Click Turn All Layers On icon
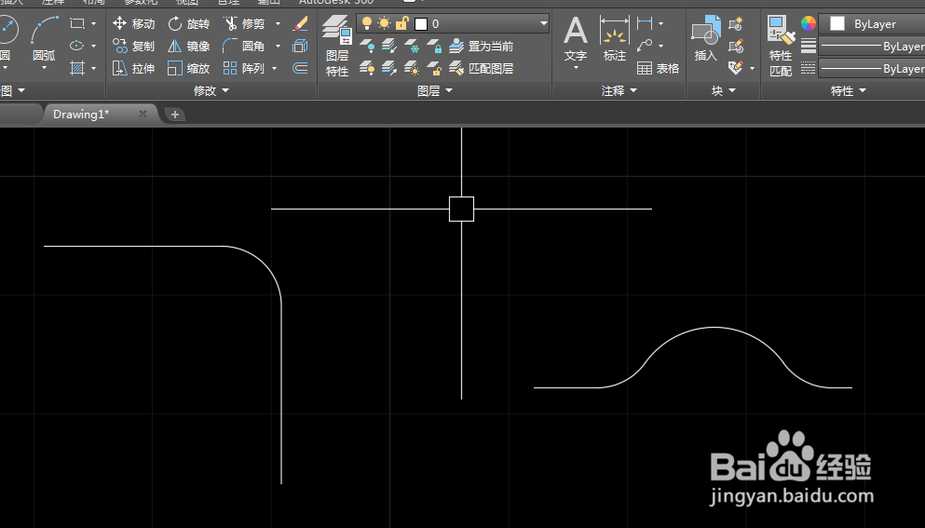 [367, 68]
